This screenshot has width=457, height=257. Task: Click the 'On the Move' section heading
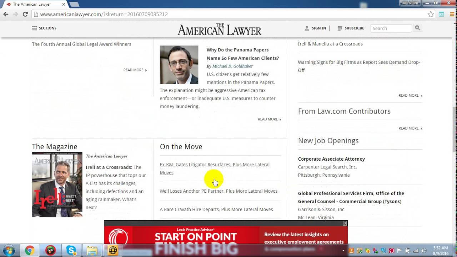tap(181, 147)
